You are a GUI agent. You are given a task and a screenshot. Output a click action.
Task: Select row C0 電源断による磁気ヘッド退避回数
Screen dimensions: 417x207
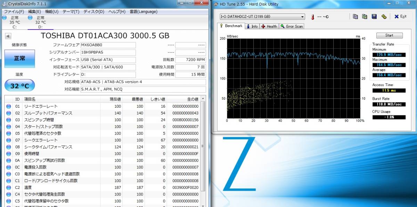103,174
